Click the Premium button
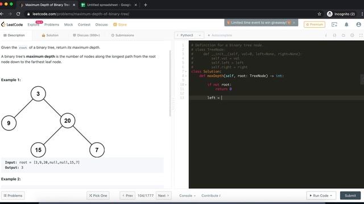This screenshot has height=204, width=364. (315, 24)
